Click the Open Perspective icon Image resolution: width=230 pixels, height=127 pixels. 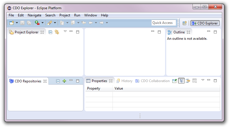click(184, 23)
